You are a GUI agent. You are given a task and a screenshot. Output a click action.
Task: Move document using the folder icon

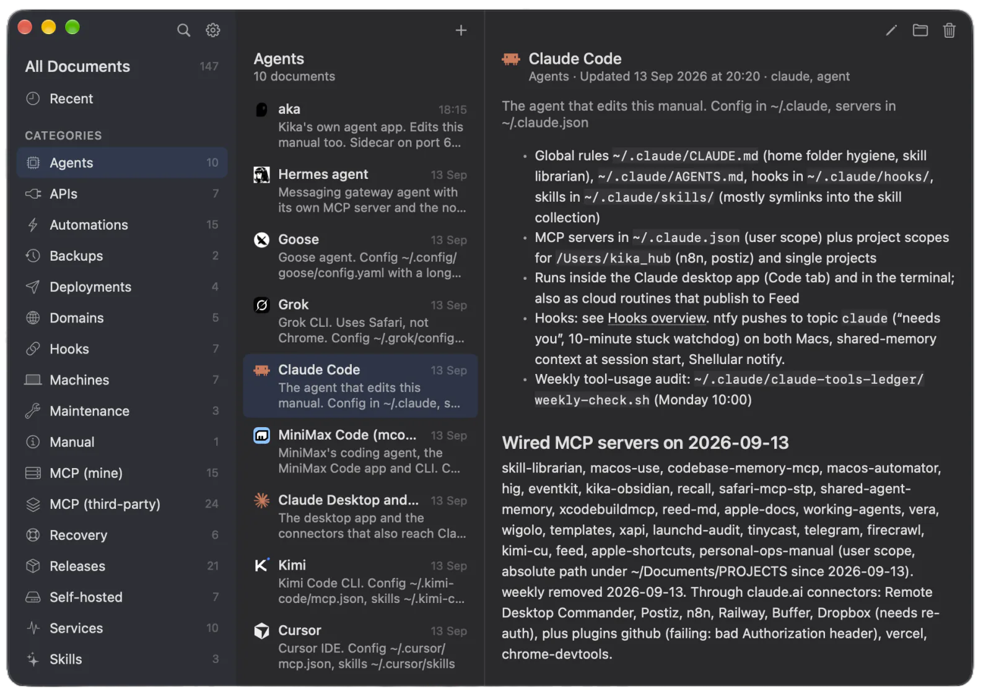[x=920, y=30]
